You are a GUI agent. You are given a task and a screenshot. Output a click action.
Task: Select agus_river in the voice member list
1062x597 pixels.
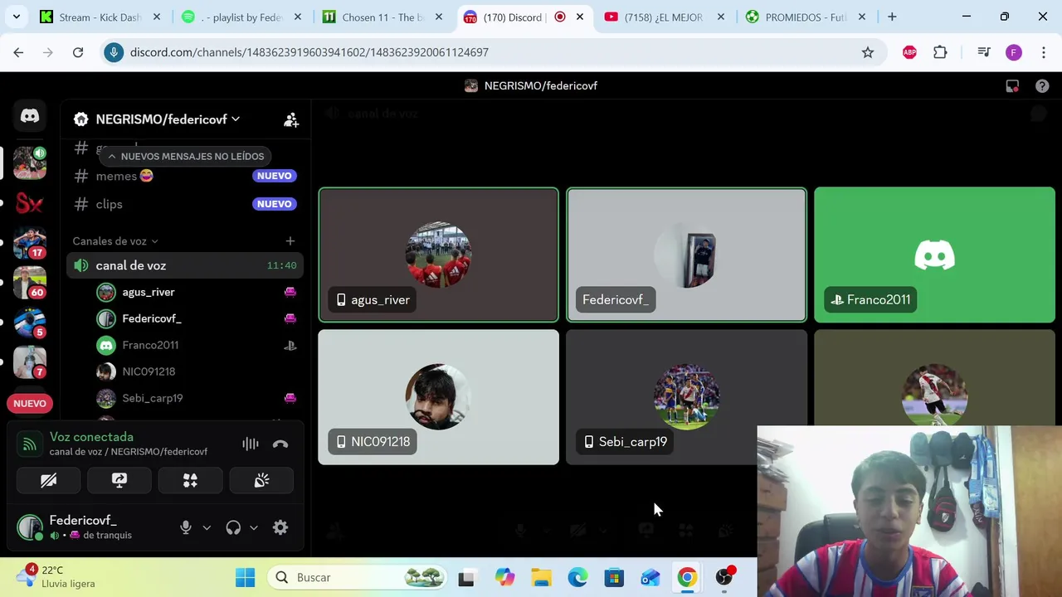point(197,292)
